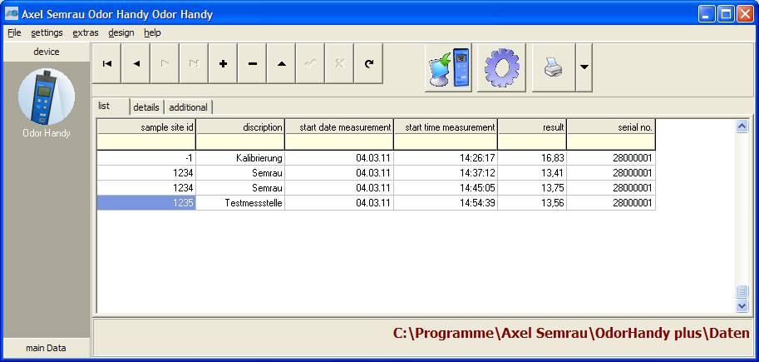Viewport: 759px width, 362px height.
Task: Select start time 14:45:05 cell
Action: point(446,188)
